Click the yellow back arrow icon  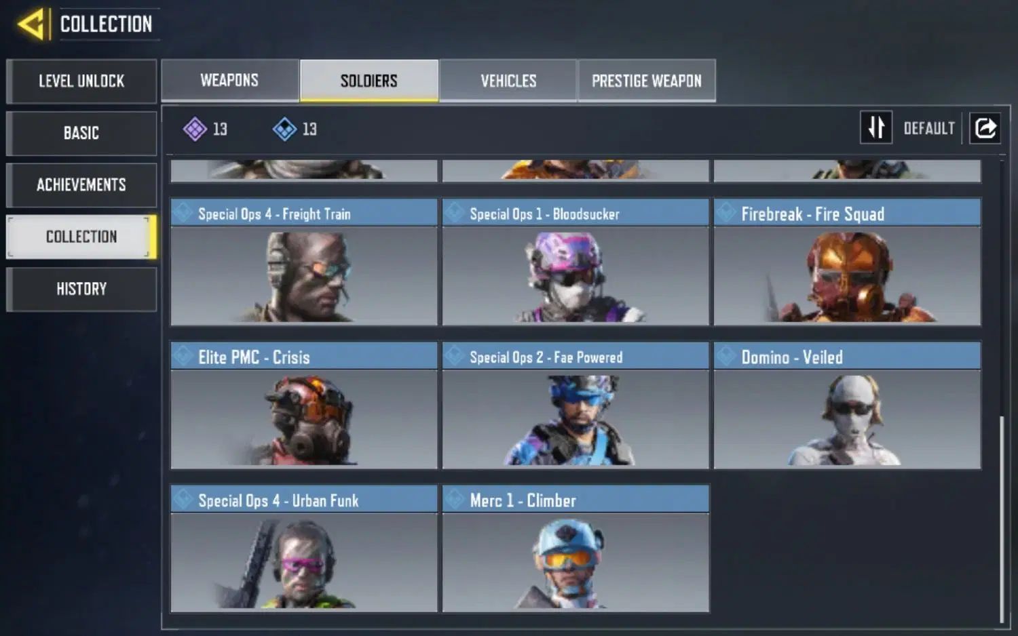pos(31,24)
